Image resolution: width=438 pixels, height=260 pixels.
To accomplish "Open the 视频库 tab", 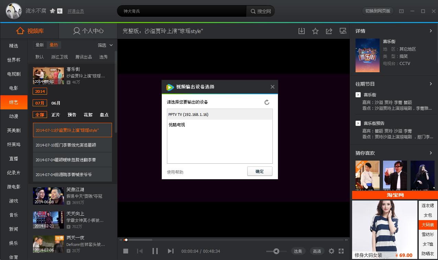I will [30, 31].
